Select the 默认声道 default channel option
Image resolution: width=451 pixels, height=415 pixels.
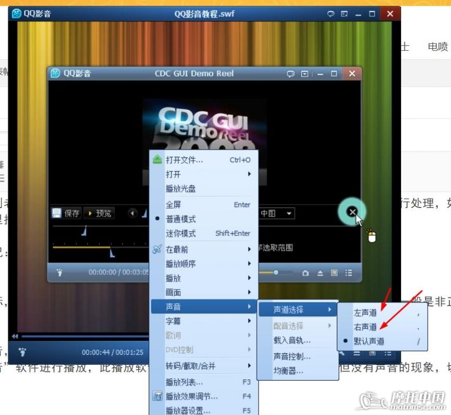382,341
